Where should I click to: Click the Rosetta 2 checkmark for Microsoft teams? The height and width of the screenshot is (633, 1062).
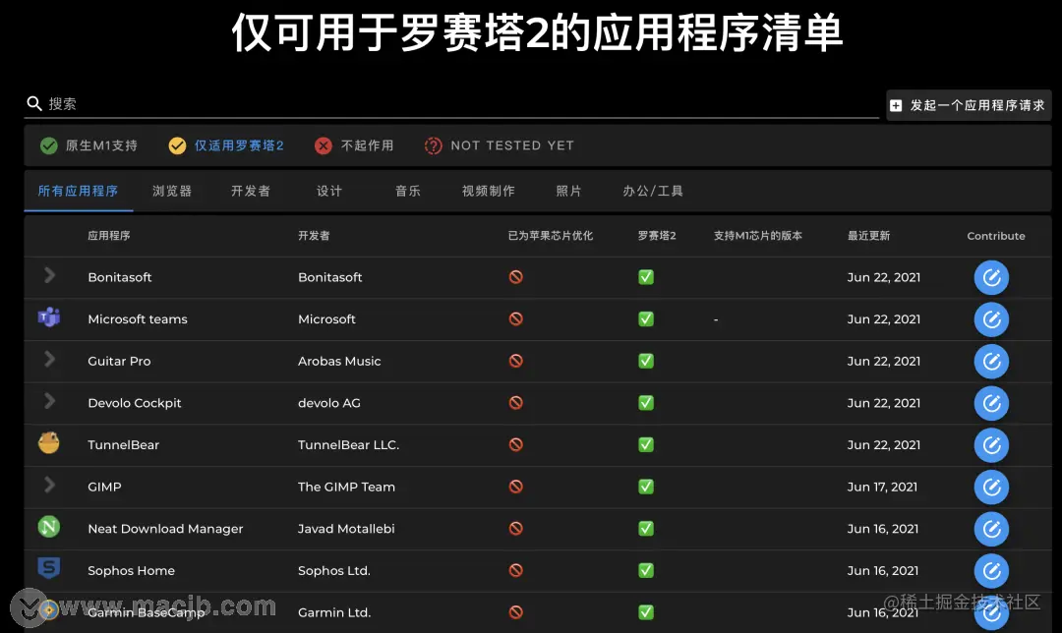[x=646, y=318]
